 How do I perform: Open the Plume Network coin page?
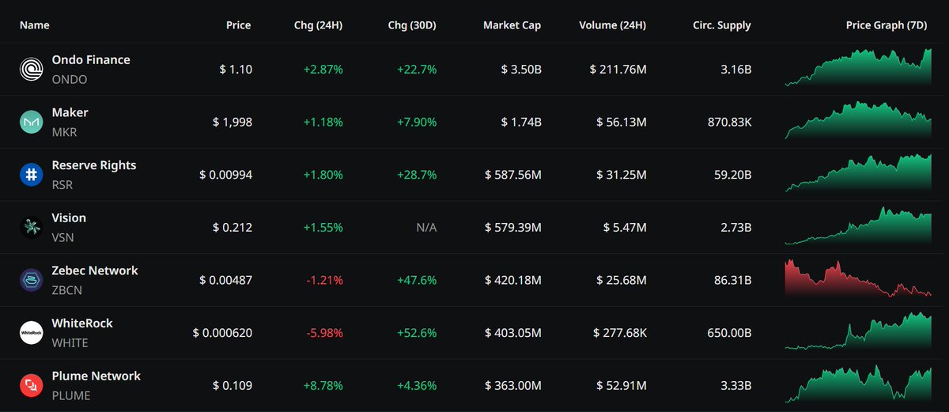pyautogui.click(x=96, y=376)
